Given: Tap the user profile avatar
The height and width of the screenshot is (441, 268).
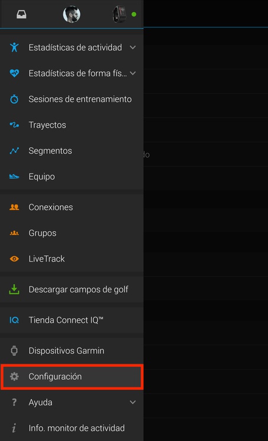Looking at the screenshot, I should point(71,14).
